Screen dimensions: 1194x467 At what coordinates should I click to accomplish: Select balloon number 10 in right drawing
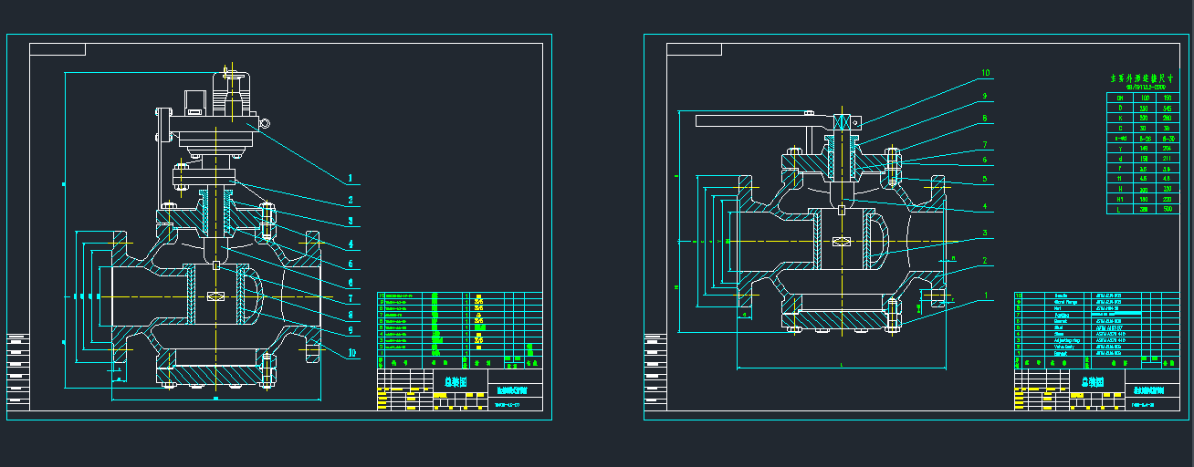[985, 73]
